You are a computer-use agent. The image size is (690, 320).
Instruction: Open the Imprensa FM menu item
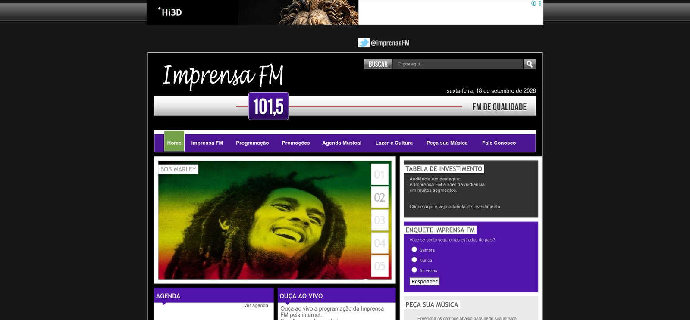[x=207, y=143]
